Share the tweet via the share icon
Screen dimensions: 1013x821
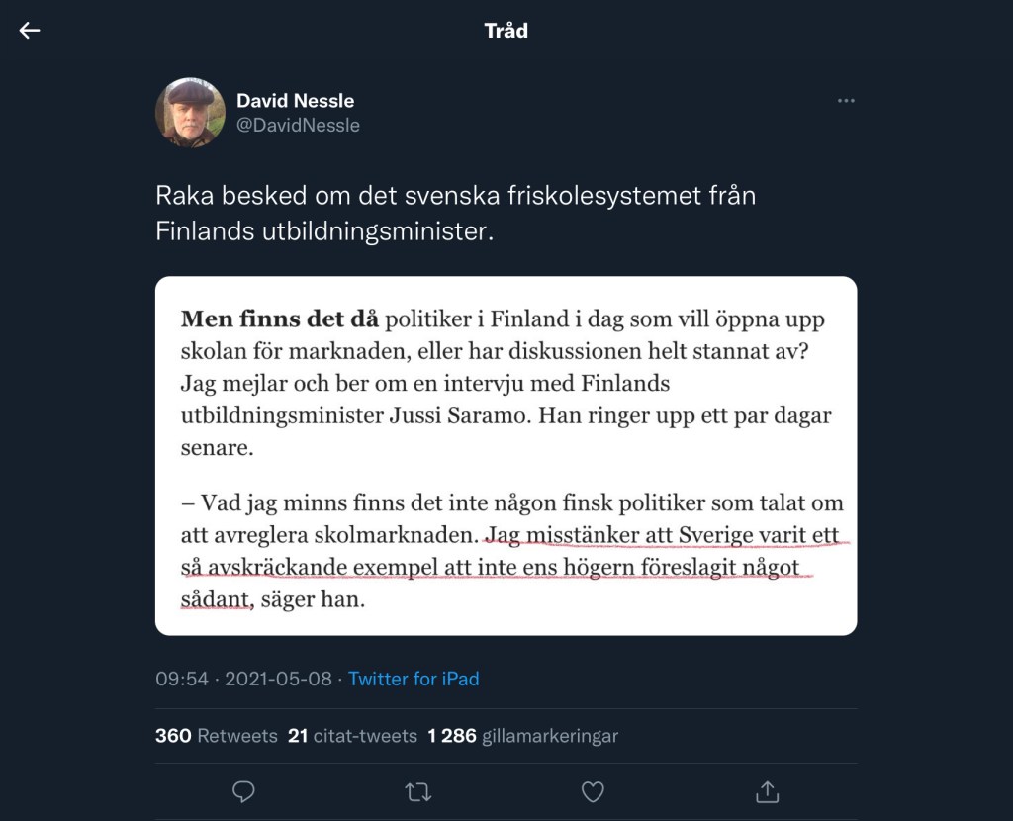[x=767, y=791]
